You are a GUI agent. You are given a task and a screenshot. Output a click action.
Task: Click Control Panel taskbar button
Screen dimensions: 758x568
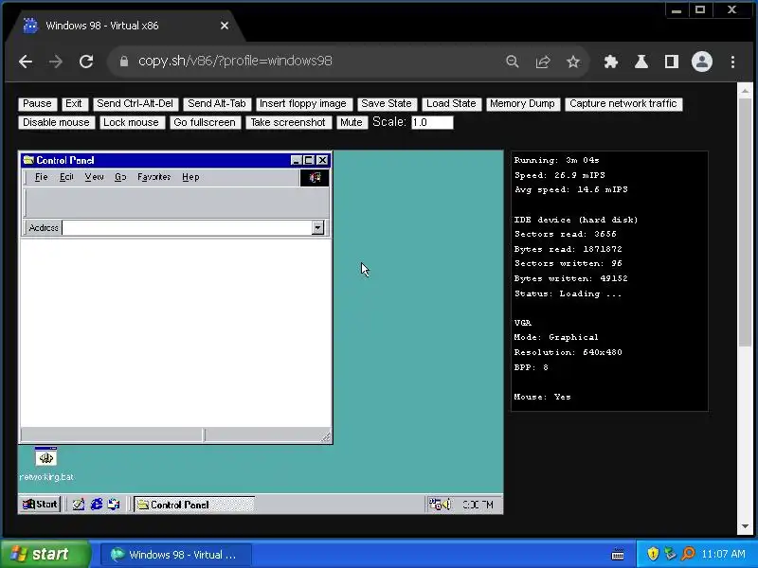194,505
